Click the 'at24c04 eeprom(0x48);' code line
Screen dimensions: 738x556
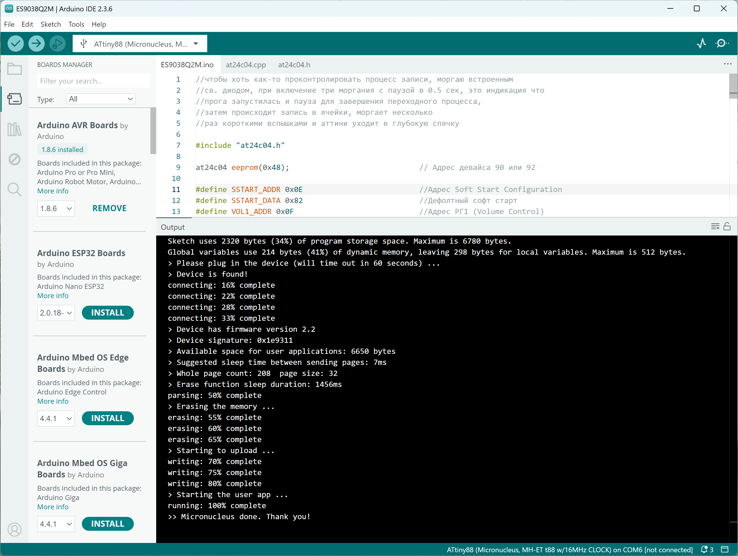pyautogui.click(x=242, y=167)
